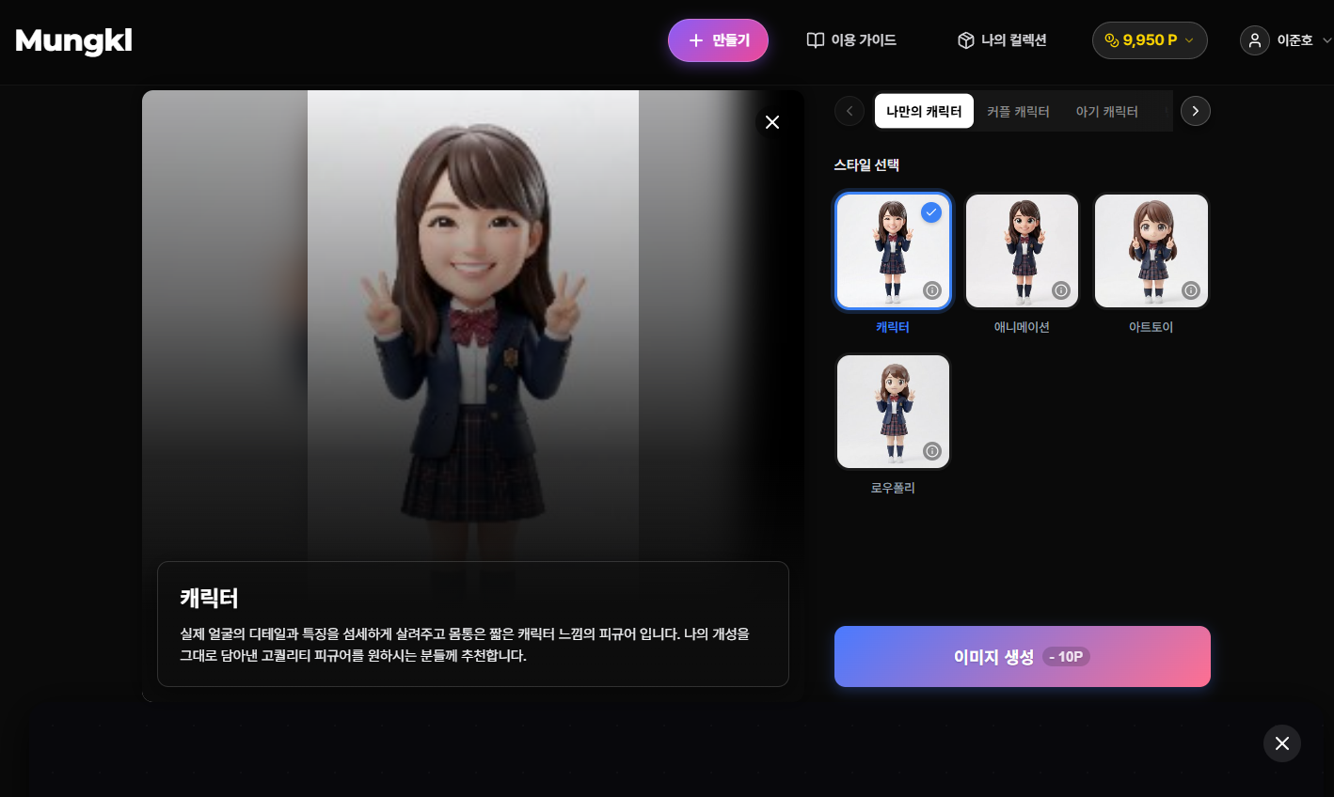Click the 이미지 생성 button
Image resolution: width=1334 pixels, height=797 pixels.
point(1022,656)
